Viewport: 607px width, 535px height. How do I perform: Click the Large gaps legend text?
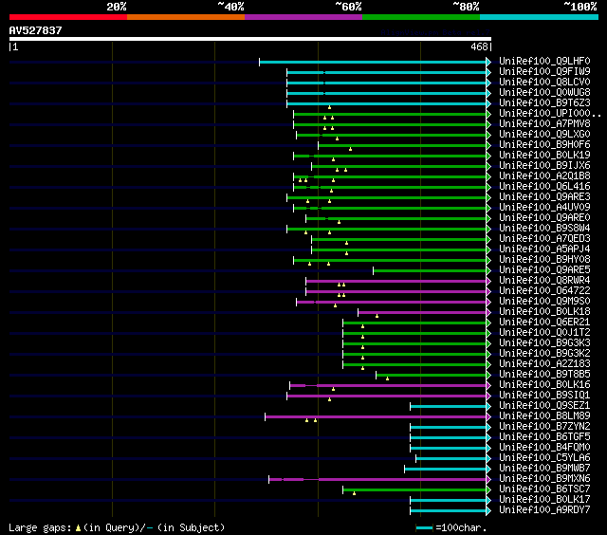pyautogui.click(x=117, y=527)
